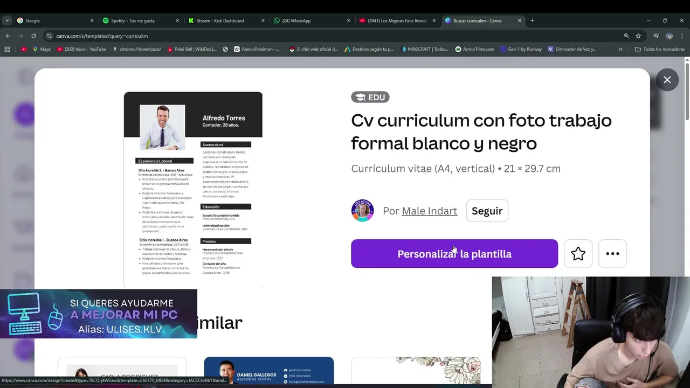Bookmark this page with the star icon
Screen dimensions: 690x388
pos(638,36)
